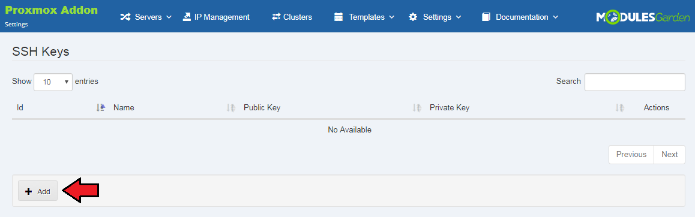
Task: Sort by Private Key column icon
Action: pos(619,108)
